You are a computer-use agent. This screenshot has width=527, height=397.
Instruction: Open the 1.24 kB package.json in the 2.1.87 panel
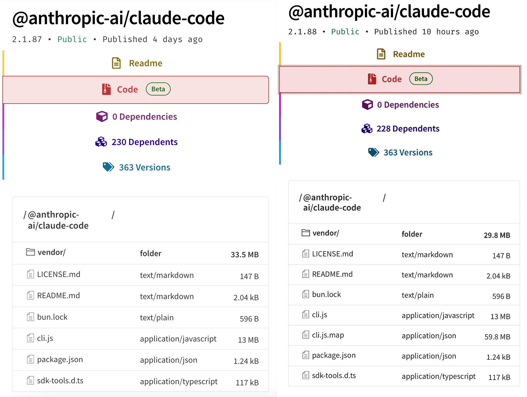[x=60, y=359]
